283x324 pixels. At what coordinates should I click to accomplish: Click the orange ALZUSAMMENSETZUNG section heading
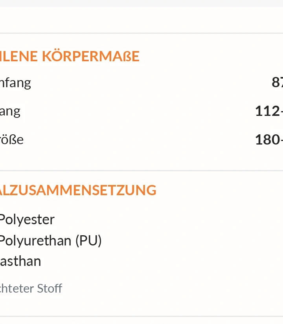tap(78, 190)
